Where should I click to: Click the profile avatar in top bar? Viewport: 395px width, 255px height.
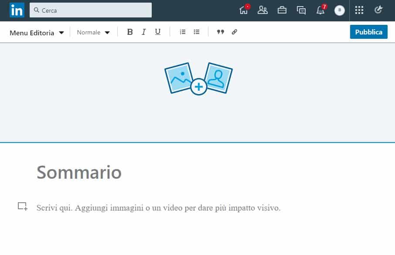pyautogui.click(x=340, y=10)
